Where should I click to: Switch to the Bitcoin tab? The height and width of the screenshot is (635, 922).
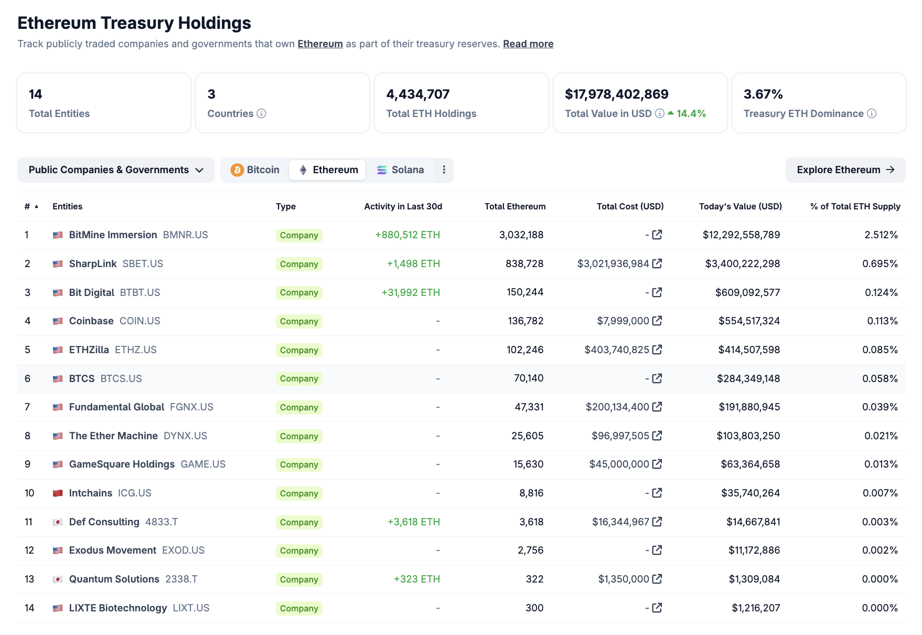[x=255, y=170]
